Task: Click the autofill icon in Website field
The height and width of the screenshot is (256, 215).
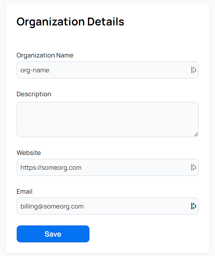Action: pos(193,167)
